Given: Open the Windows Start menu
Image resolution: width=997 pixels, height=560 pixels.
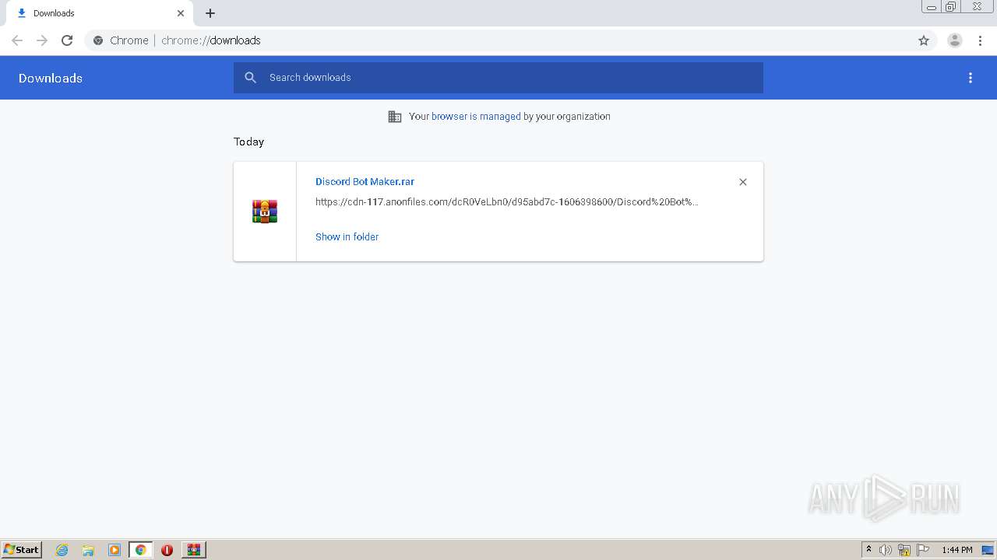Looking at the screenshot, I should tap(22, 550).
